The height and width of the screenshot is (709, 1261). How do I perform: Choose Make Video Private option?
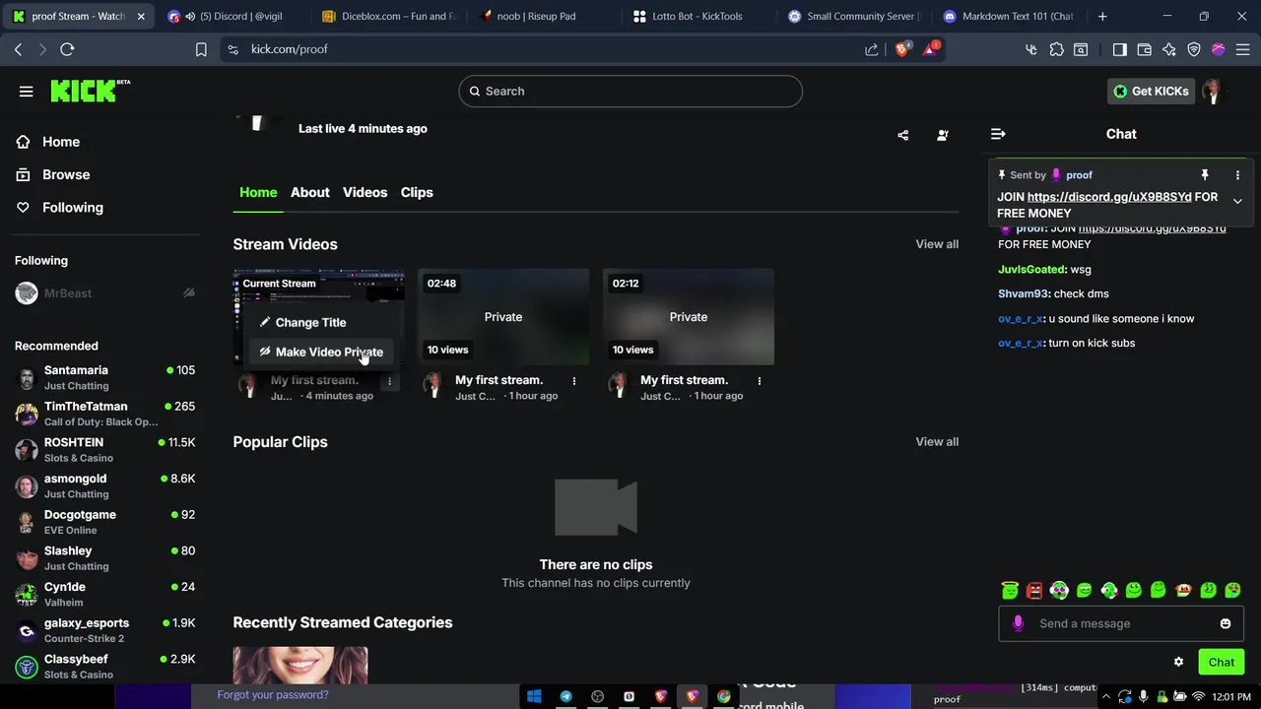pyautogui.click(x=322, y=352)
